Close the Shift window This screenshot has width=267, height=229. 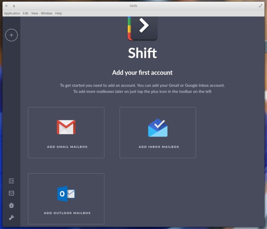pos(6,6)
